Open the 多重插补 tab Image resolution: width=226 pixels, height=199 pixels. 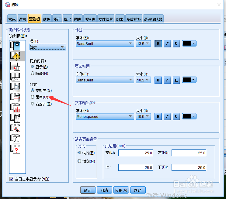pyautogui.click(x=134, y=19)
